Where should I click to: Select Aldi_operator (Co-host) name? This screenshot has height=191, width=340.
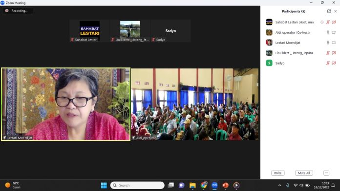293,32
